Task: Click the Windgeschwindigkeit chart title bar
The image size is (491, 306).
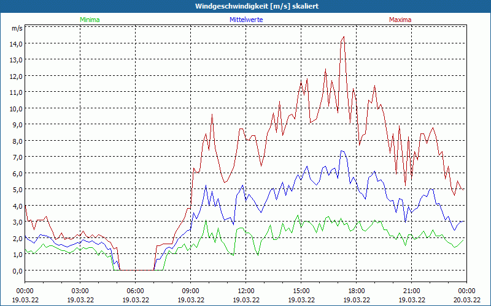Action: click(245, 6)
